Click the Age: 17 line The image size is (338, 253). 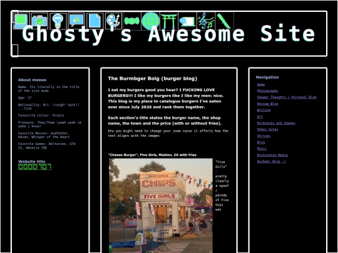click(x=25, y=97)
